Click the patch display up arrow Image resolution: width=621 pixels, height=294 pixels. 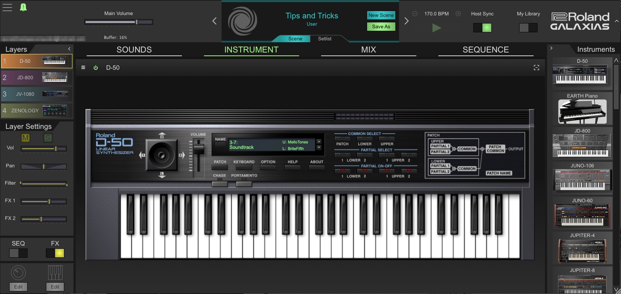click(319, 142)
